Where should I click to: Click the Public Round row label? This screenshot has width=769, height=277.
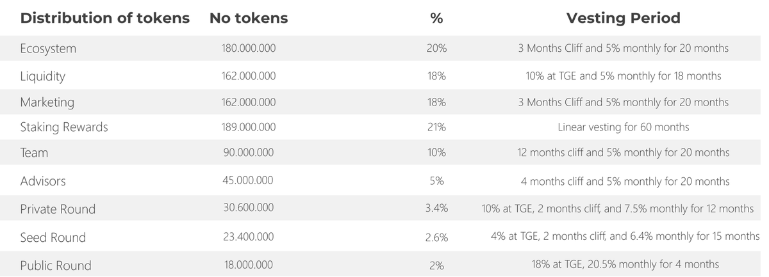click(x=56, y=265)
